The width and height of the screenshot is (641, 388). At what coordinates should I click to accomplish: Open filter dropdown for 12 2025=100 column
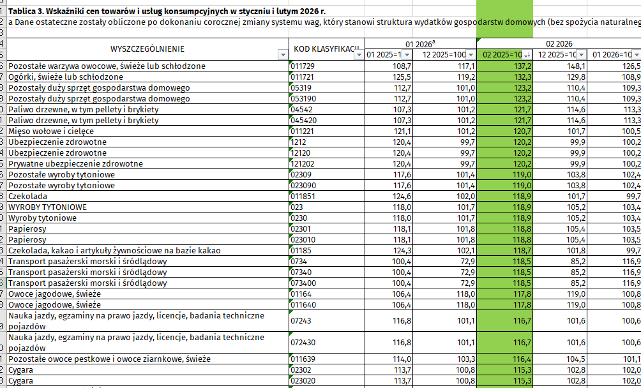coord(471,55)
